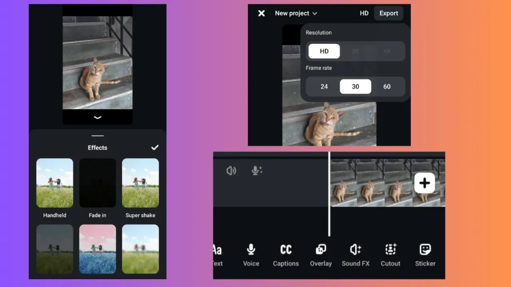
Task: Select the Overlay tool
Action: 321,254
